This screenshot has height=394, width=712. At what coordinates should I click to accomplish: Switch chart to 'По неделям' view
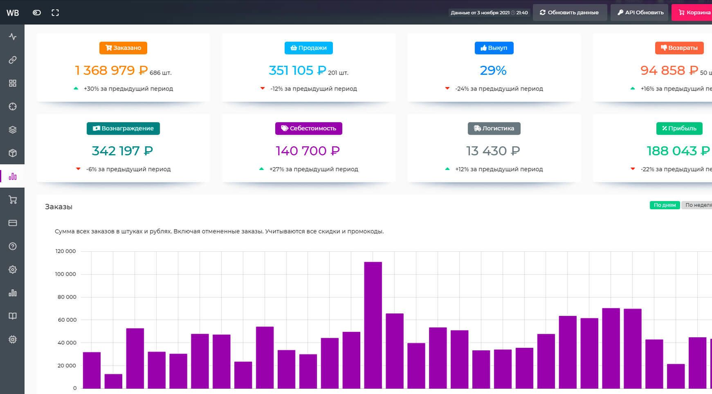(696, 205)
